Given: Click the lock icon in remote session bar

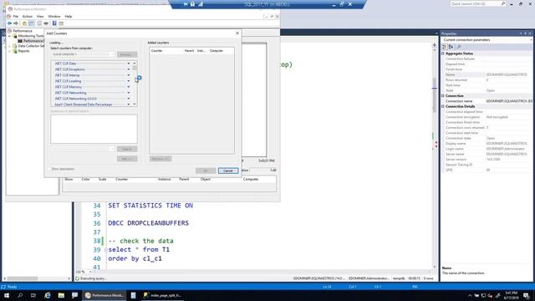Looking at the screenshot, I should (193, 4).
